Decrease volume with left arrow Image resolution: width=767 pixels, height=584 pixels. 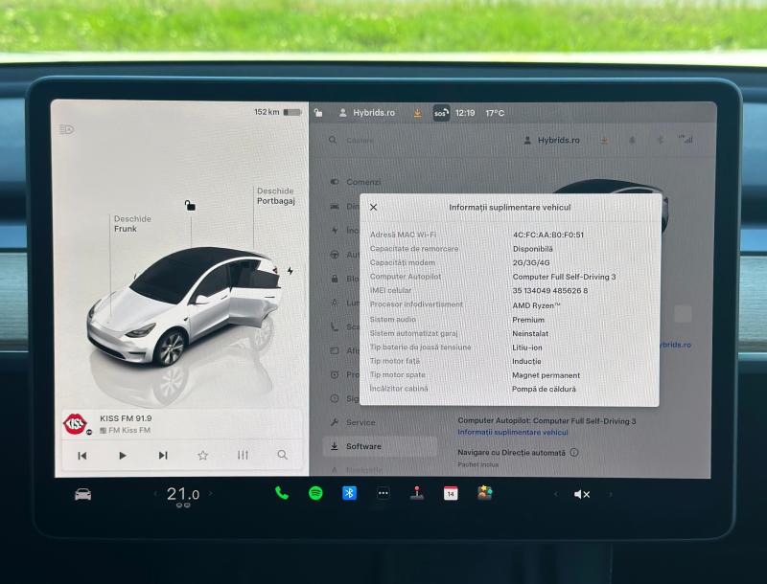pyautogui.click(x=555, y=495)
